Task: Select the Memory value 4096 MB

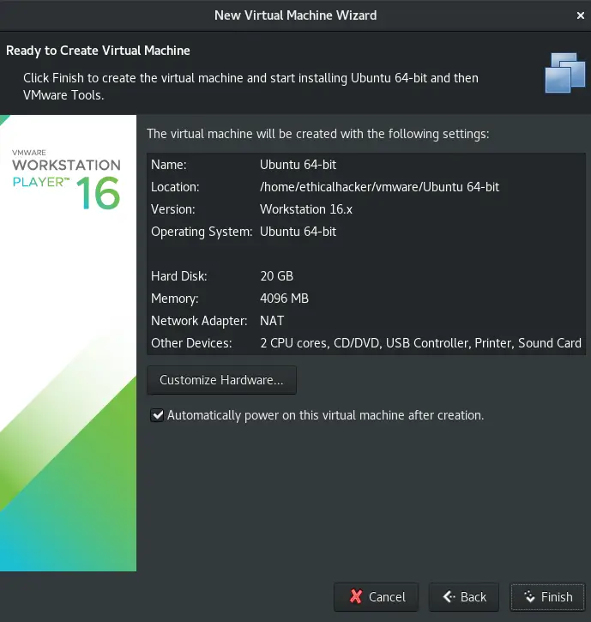Action: coord(284,299)
